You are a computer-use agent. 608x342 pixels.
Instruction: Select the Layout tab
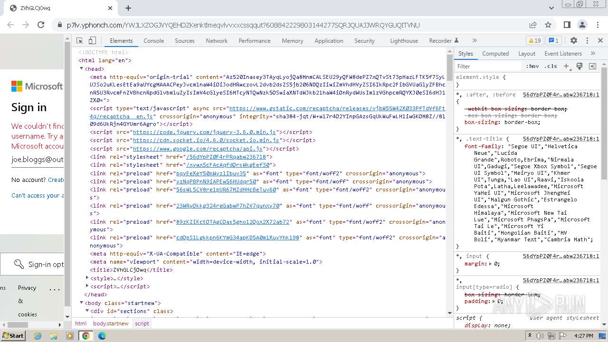[527, 54]
